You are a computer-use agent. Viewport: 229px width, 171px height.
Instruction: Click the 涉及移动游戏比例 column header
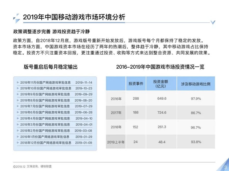196,84
